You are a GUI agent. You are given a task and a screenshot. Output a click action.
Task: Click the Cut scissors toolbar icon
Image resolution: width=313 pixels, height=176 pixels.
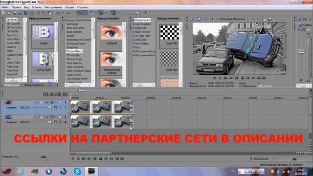pyautogui.click(x=38, y=13)
